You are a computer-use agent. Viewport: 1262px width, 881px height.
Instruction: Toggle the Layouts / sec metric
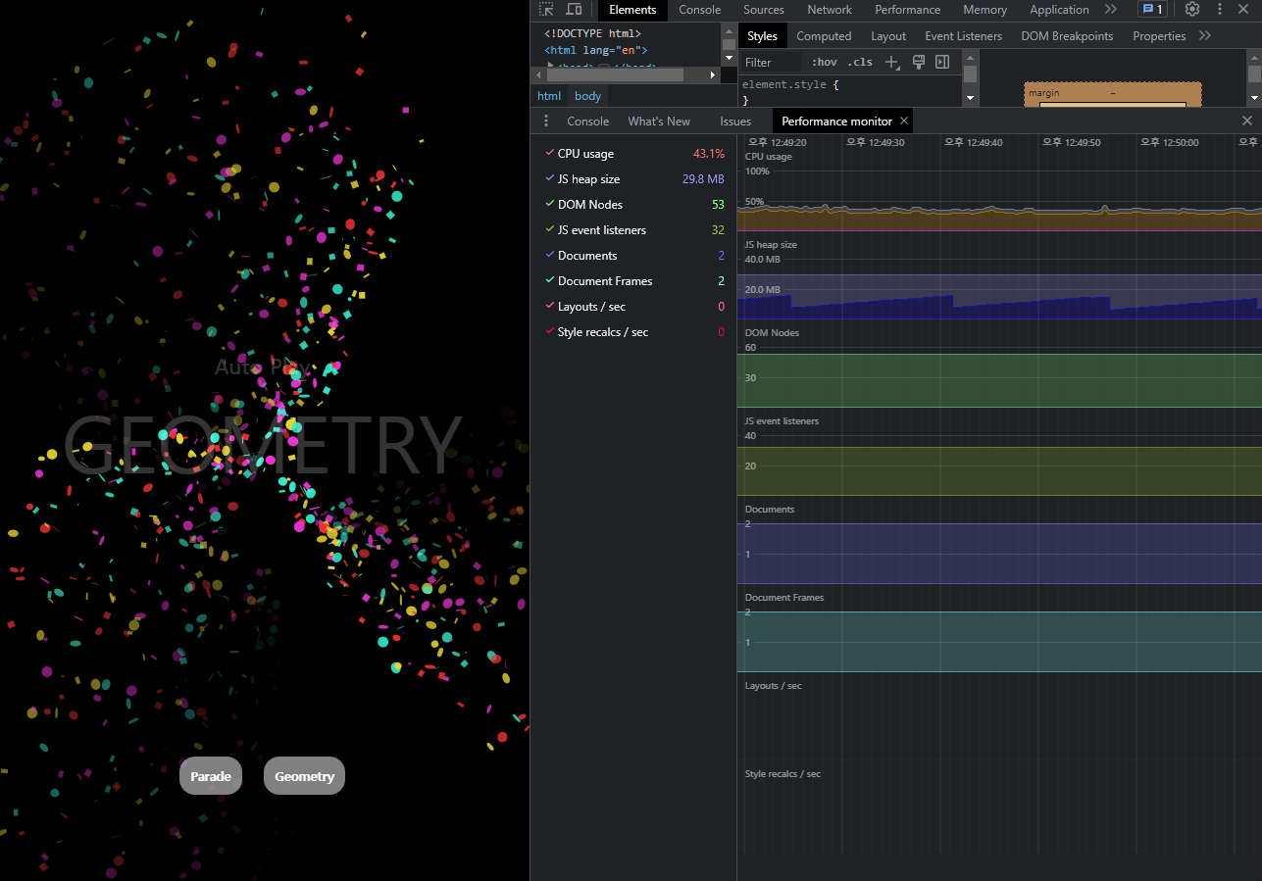(550, 307)
